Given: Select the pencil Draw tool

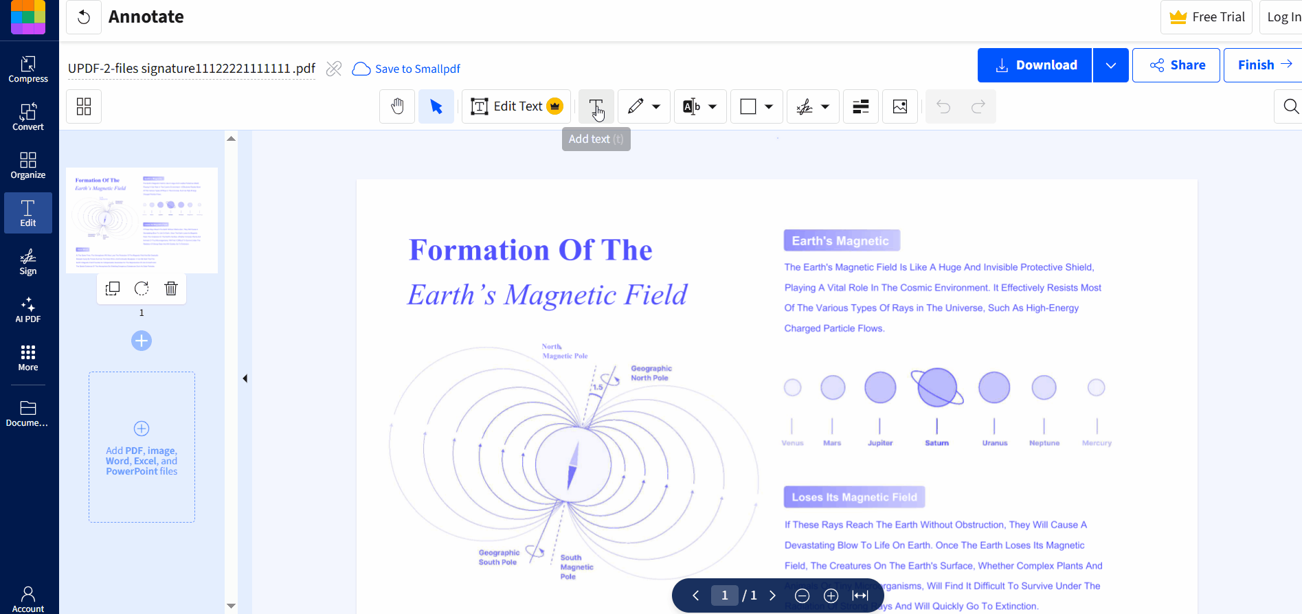Looking at the screenshot, I should click(x=636, y=106).
